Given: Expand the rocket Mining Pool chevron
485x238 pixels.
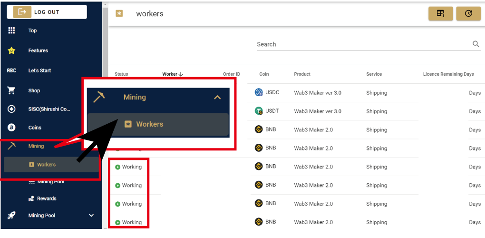Looking at the screenshot, I should (x=91, y=216).
